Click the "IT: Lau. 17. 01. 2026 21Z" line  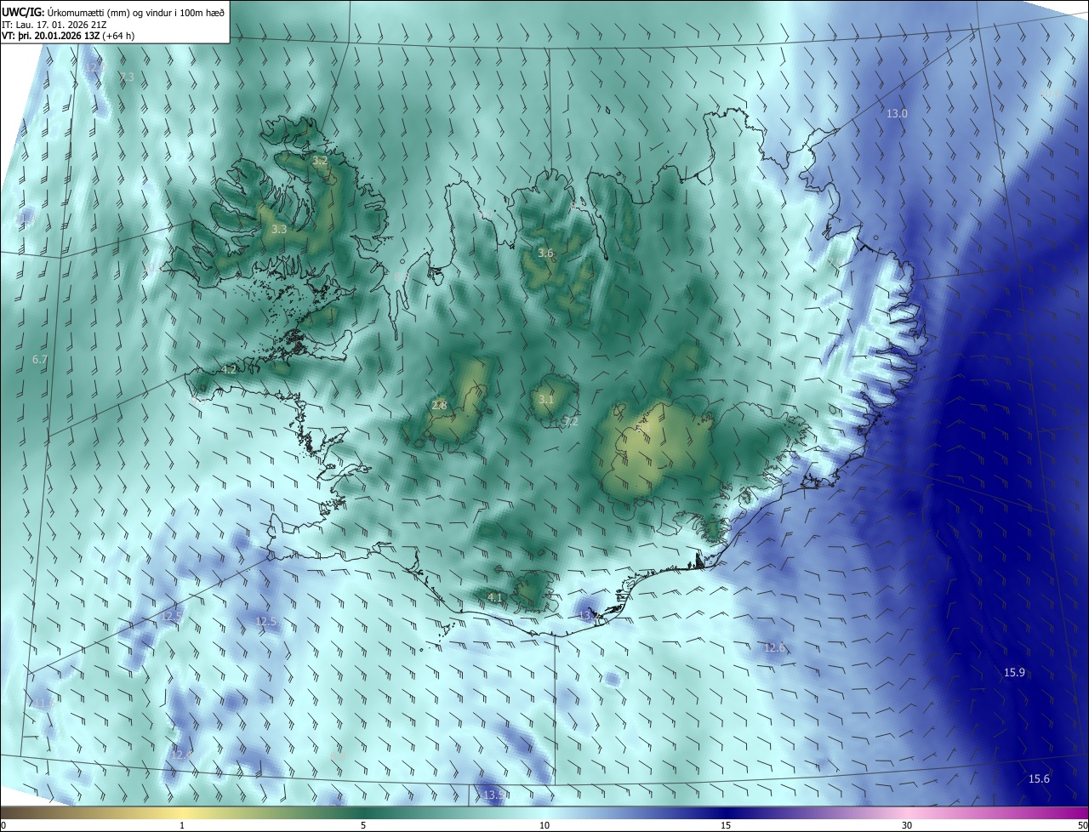coord(54,24)
